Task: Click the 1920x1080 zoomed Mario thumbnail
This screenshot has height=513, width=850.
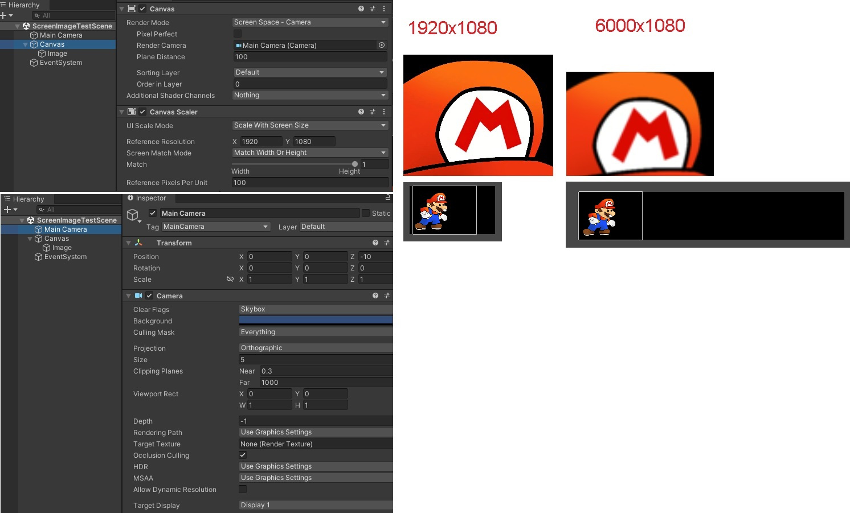Action: [478, 115]
